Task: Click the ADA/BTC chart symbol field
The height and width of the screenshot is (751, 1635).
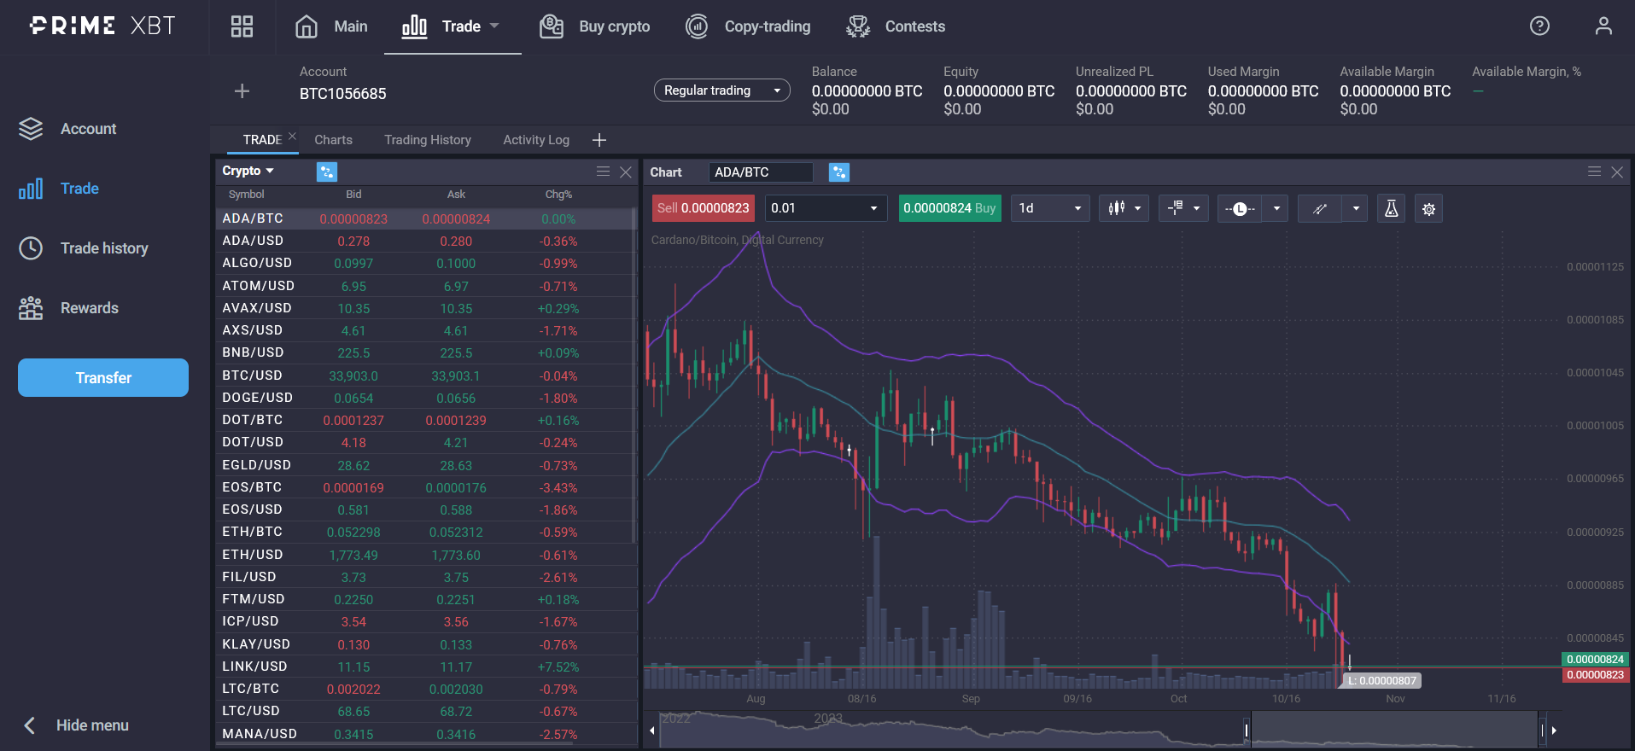Action: [x=761, y=172]
